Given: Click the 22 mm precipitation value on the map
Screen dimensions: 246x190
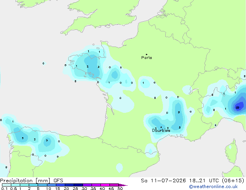Looking at the screenshot, I should point(237,107).
